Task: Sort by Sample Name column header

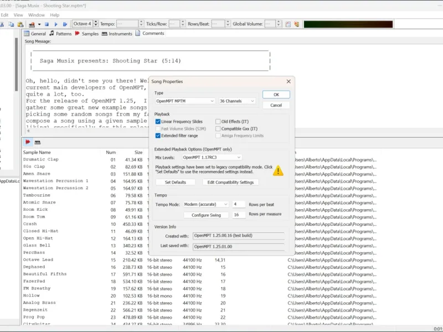Action: click(x=37, y=152)
